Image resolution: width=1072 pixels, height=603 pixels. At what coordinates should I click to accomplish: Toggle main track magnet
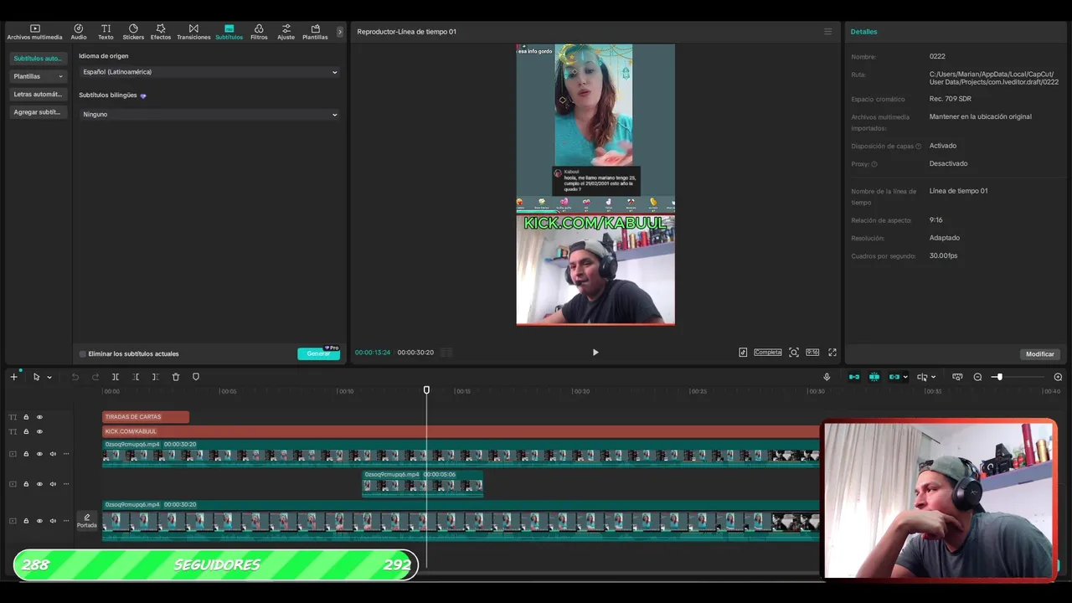[854, 377]
